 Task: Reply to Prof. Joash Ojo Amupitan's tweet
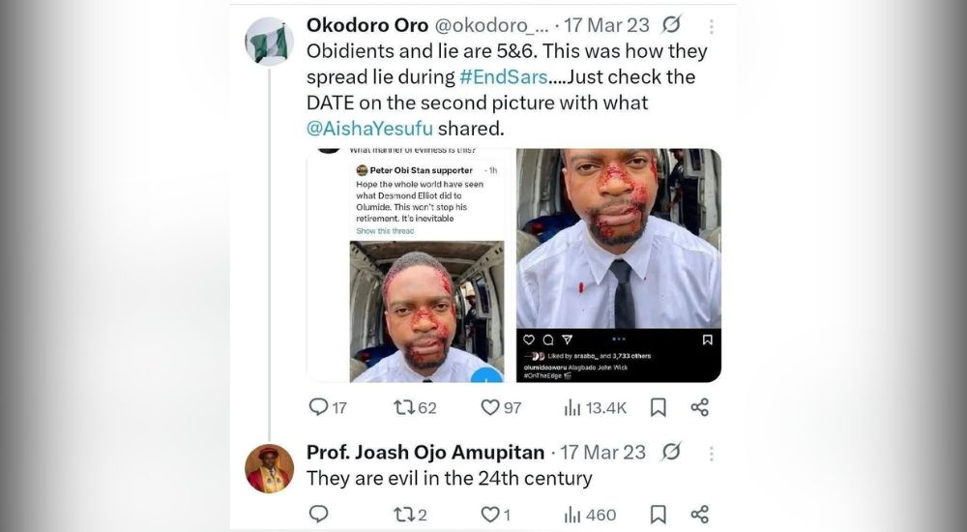point(319,514)
